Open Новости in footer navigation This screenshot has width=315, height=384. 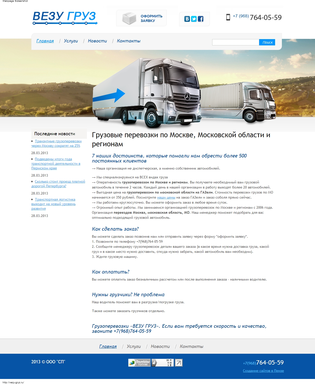(x=160, y=346)
